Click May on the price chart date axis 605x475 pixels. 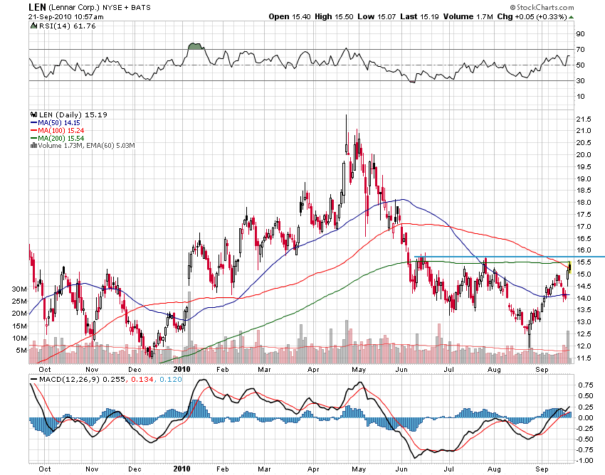coord(359,369)
